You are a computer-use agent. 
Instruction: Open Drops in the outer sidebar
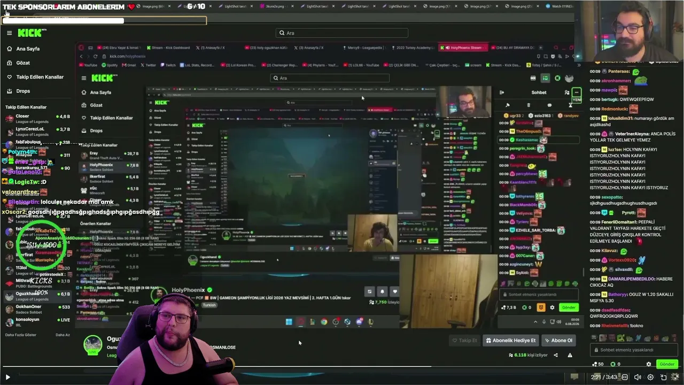pos(23,91)
